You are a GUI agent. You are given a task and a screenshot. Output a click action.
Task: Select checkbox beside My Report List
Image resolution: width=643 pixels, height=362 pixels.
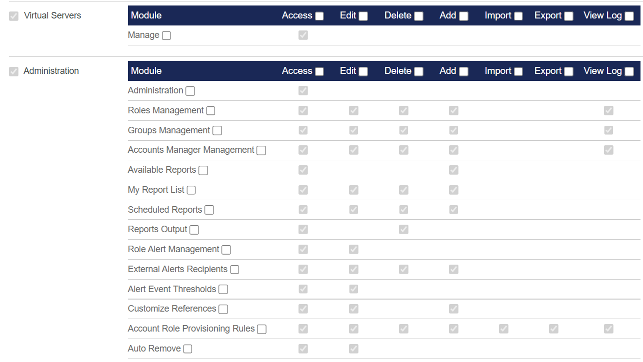[191, 190]
